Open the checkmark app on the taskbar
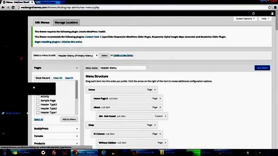278x156 pixels. [x=43, y=153]
